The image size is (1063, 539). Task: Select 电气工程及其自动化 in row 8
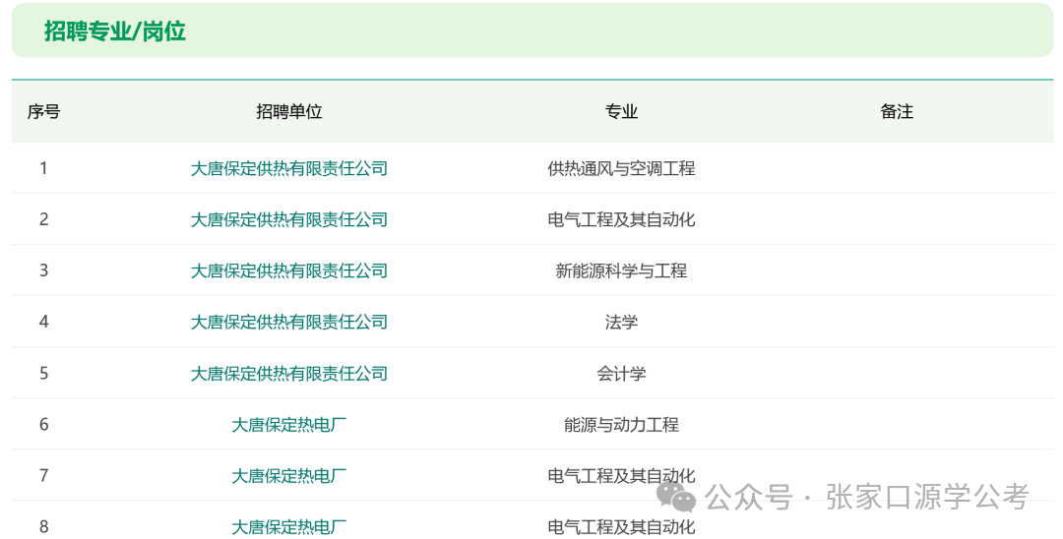(621, 527)
